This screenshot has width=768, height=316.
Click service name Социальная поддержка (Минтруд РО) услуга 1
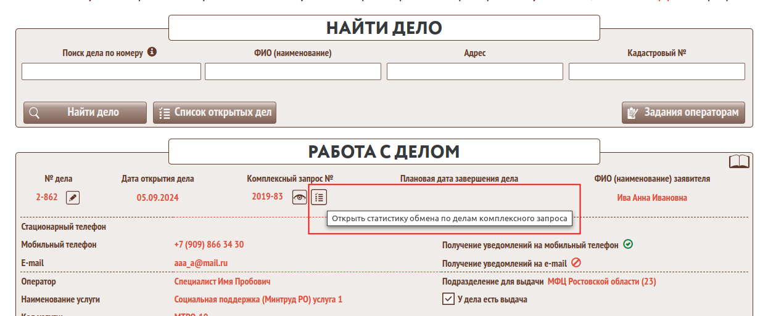pyautogui.click(x=258, y=299)
